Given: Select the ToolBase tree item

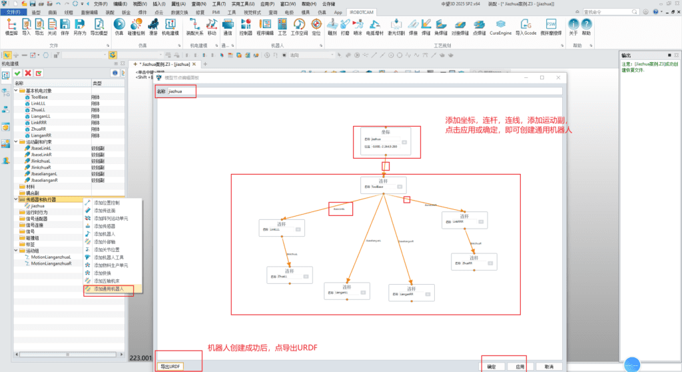Looking at the screenshot, I should (39, 97).
